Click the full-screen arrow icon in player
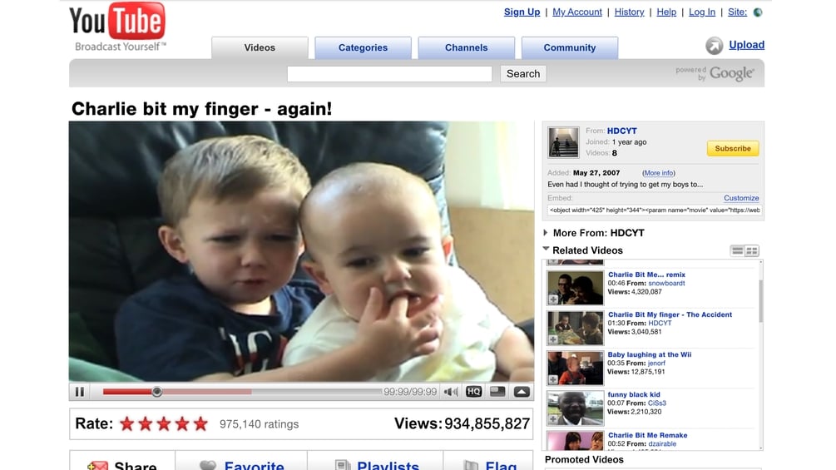 522,392
